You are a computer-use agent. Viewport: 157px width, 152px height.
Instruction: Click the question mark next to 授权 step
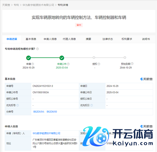pos(99,64)
